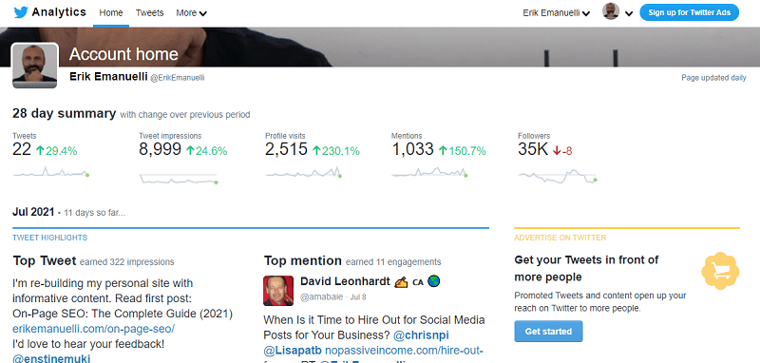Open the More dropdown menu

tap(191, 13)
